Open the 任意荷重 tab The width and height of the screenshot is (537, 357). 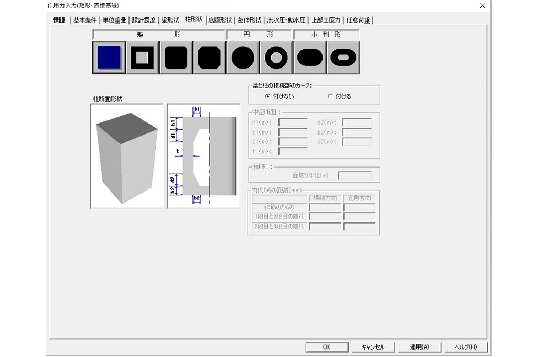358,20
